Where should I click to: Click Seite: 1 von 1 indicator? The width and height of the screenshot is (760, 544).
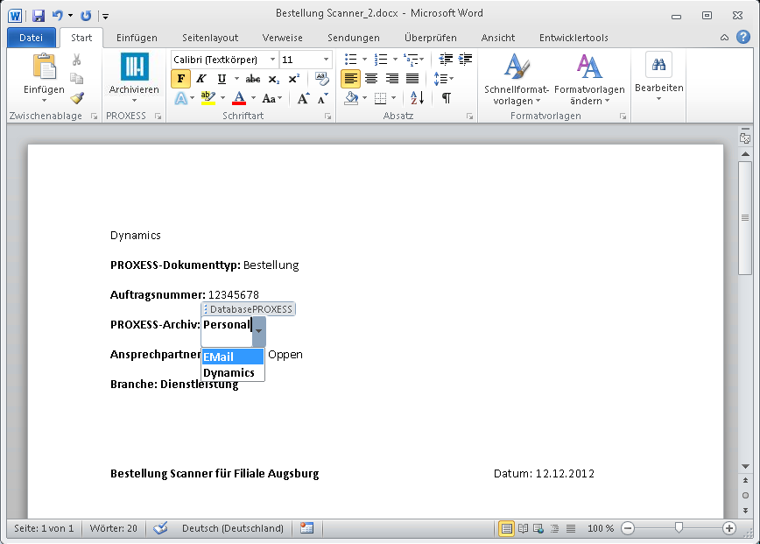44,528
